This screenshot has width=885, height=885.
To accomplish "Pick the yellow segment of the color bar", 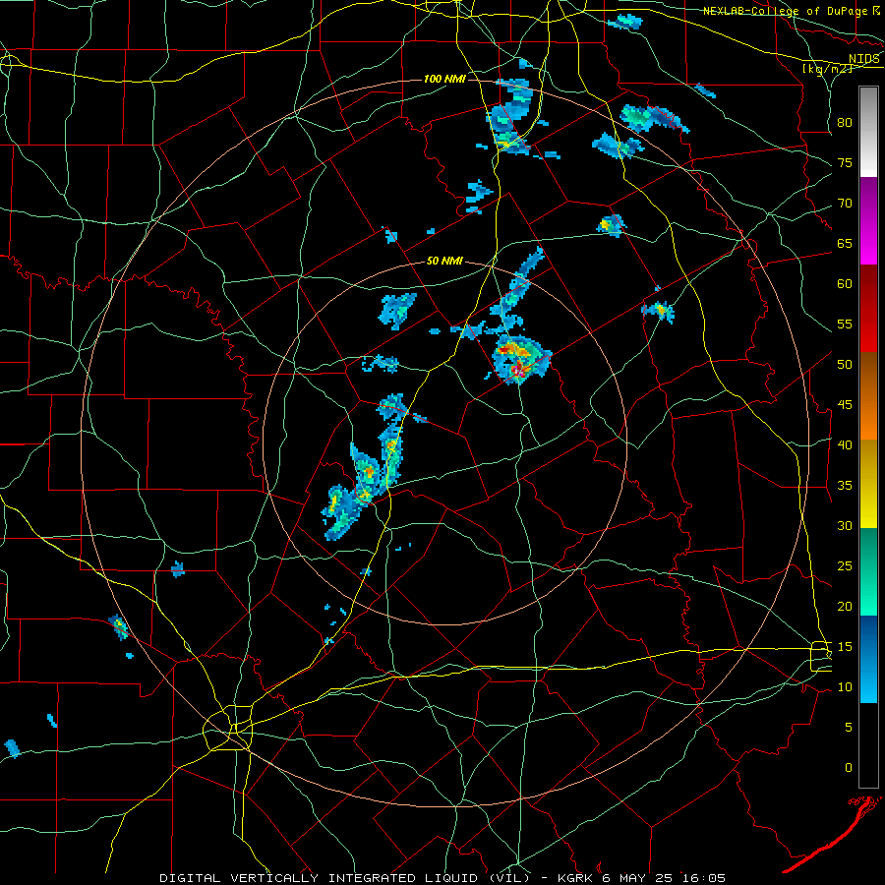I will (x=868, y=484).
